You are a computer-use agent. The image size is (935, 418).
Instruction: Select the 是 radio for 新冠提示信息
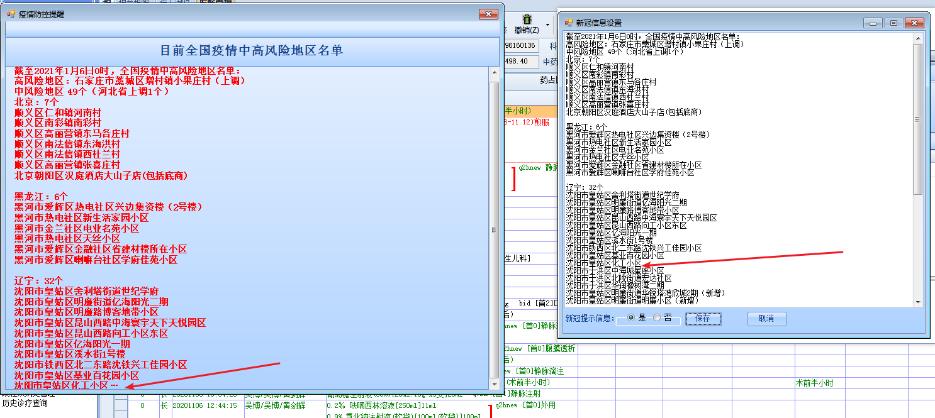632,318
